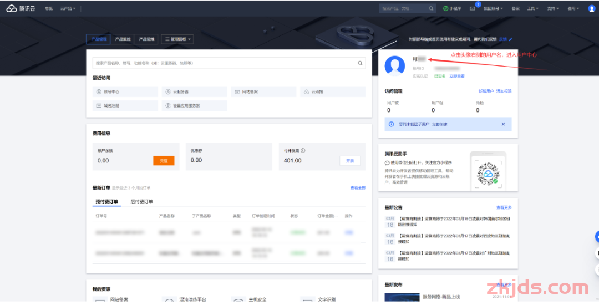Click the QR code in 腾讯云助手 card
This screenshot has height=305, width=599.
point(488,174)
